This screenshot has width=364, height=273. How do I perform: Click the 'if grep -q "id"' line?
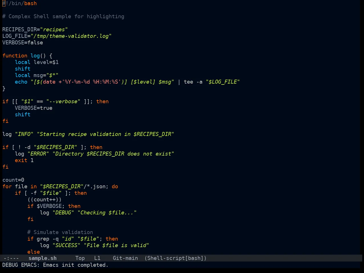(x=73, y=239)
